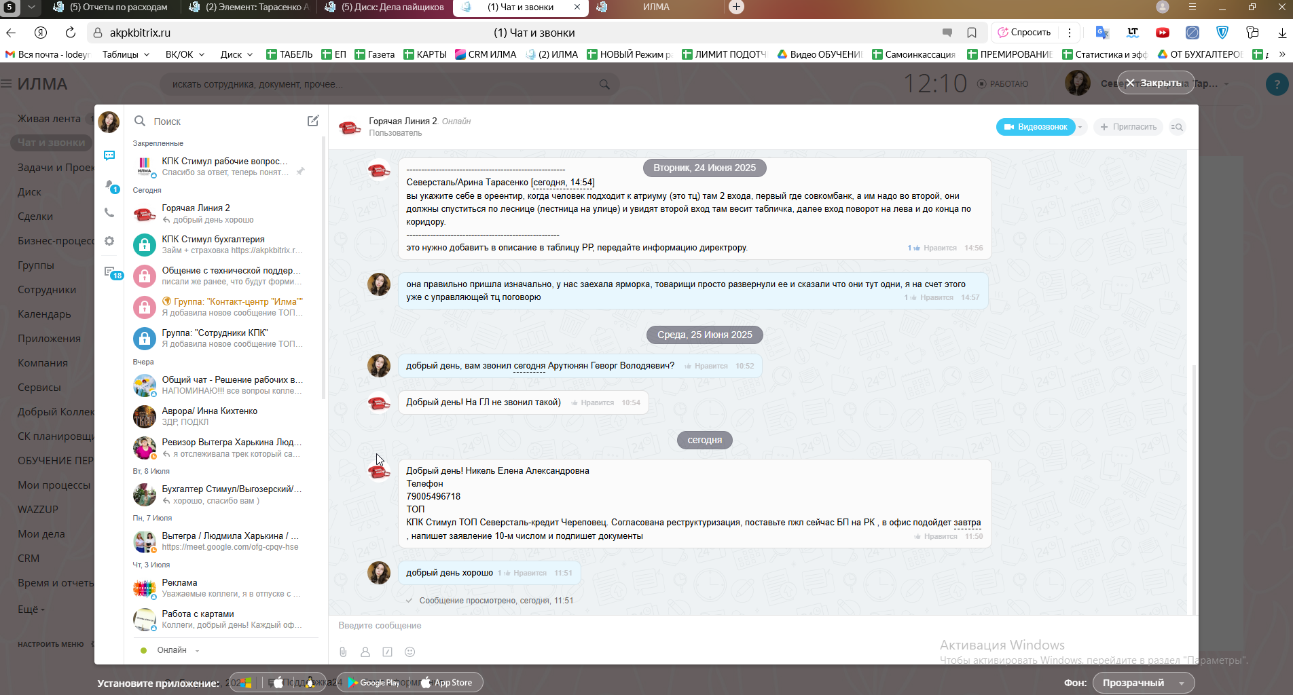
Task: Expand the ВК/ОК bookmarks folder
Action: 185,54
